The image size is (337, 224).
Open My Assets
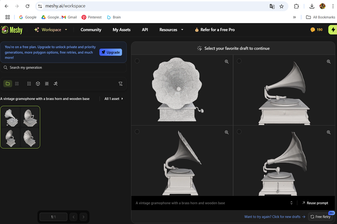pyautogui.click(x=122, y=30)
